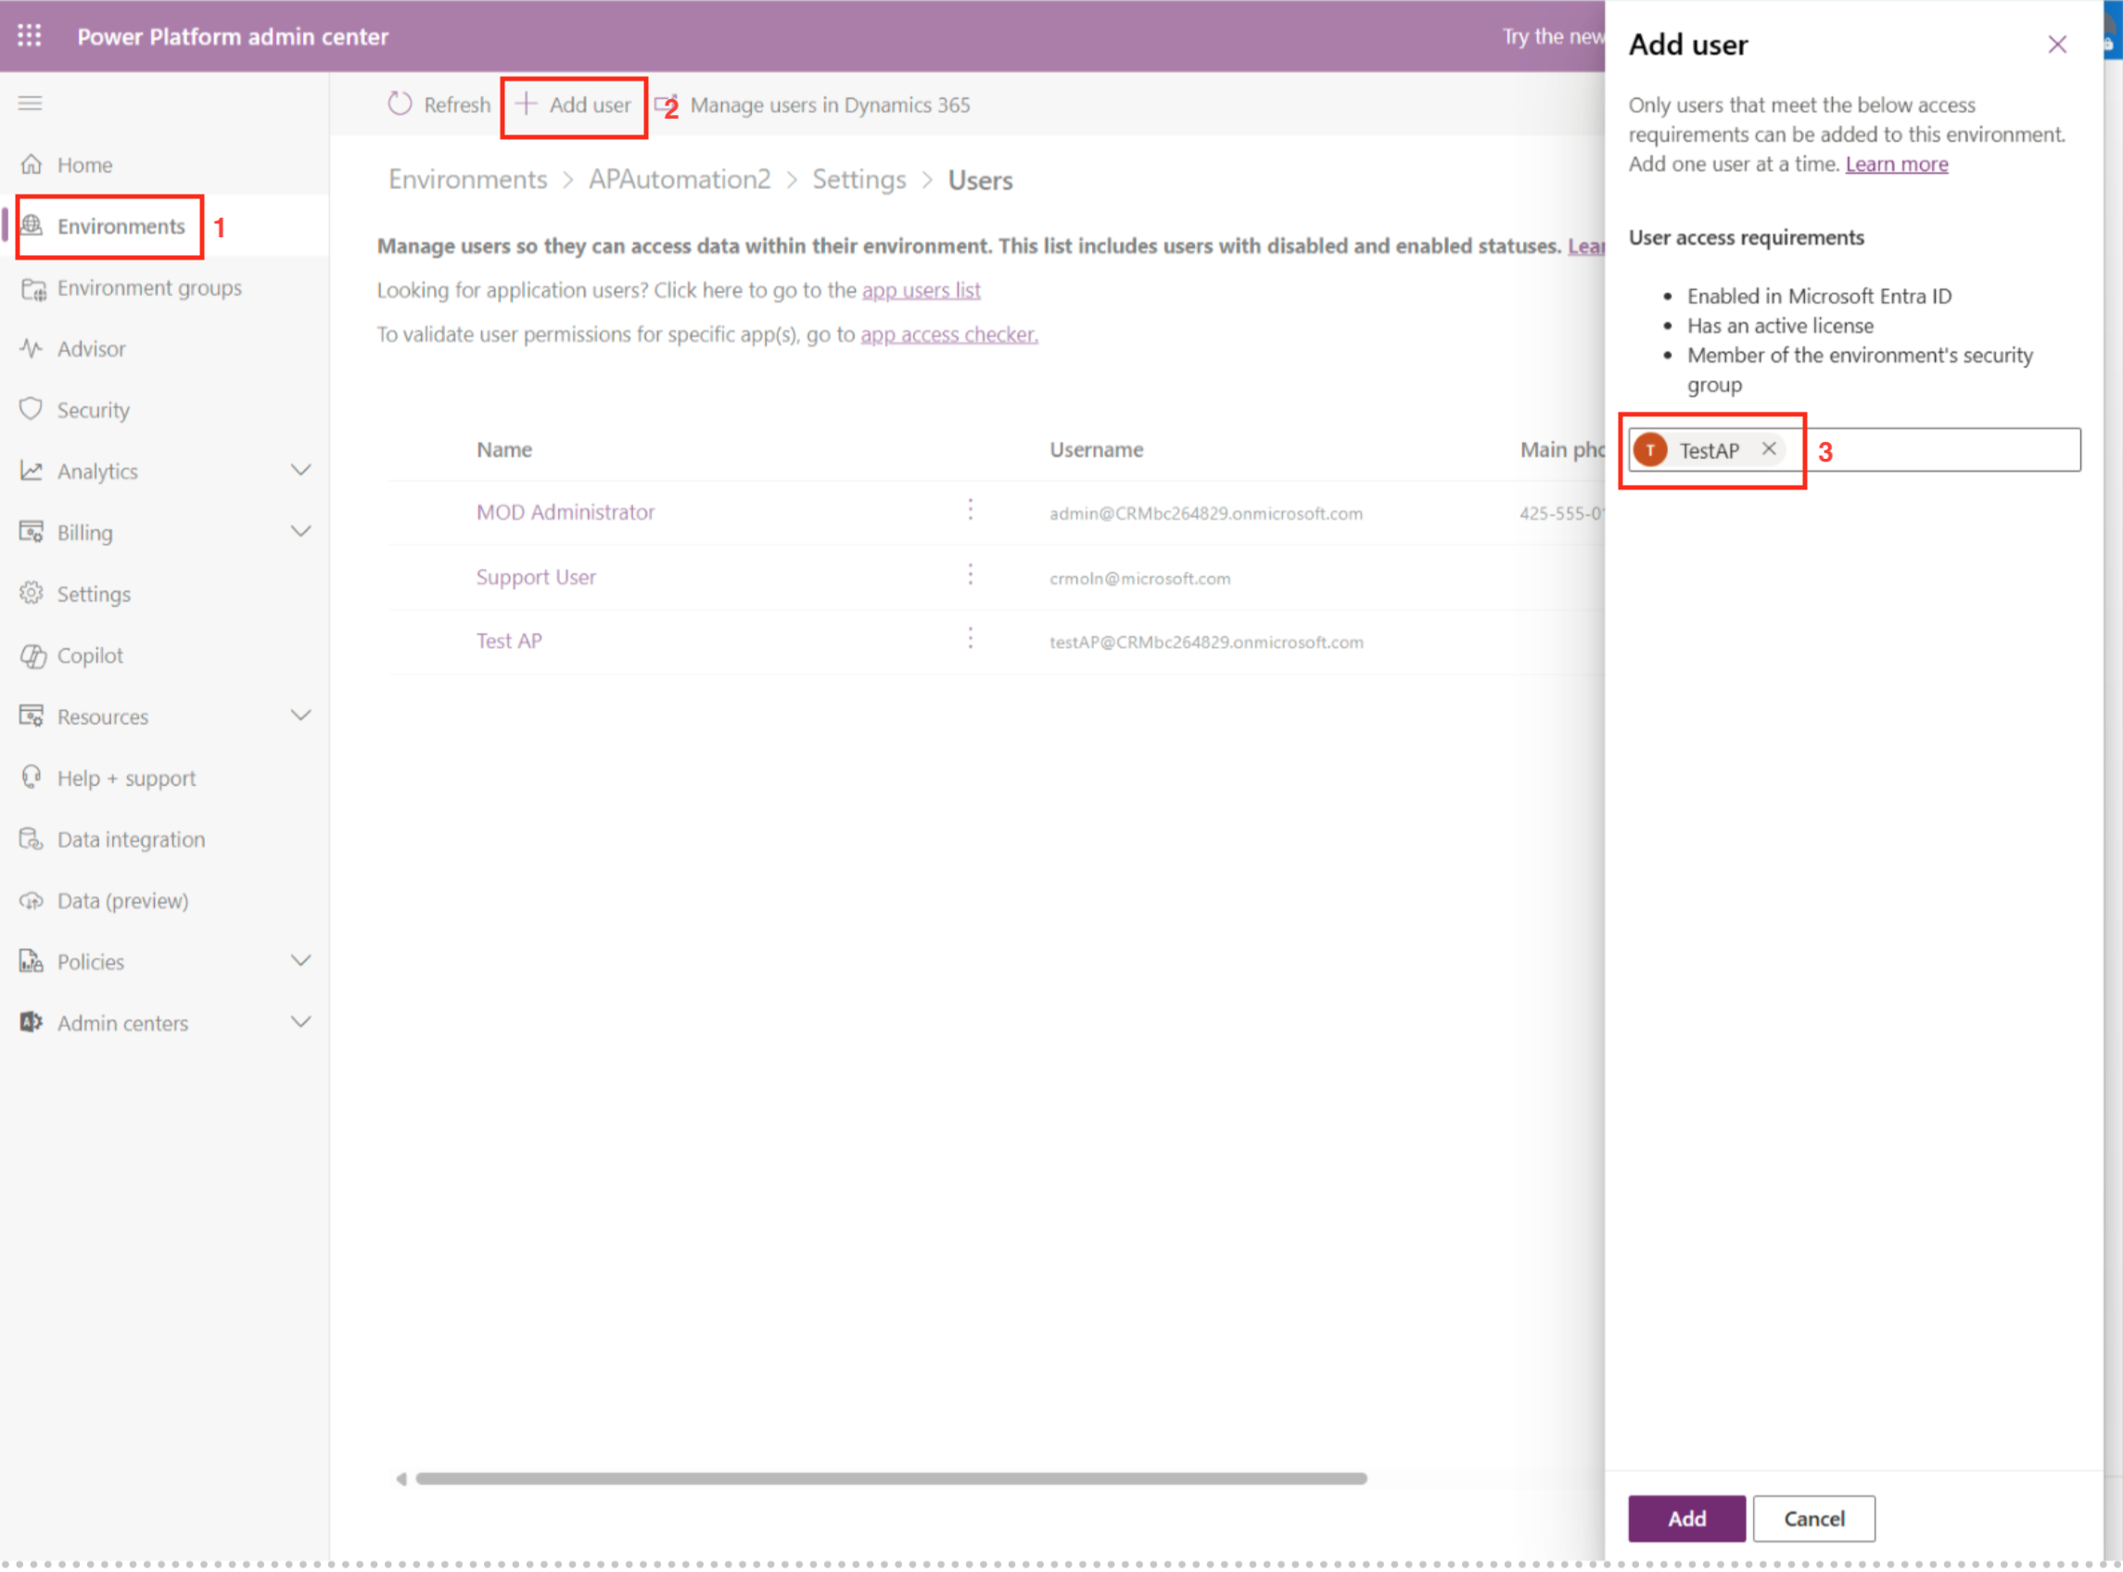Image resolution: width=2123 pixels, height=1572 pixels.
Task: Open Home in the sidebar
Action: click(84, 165)
